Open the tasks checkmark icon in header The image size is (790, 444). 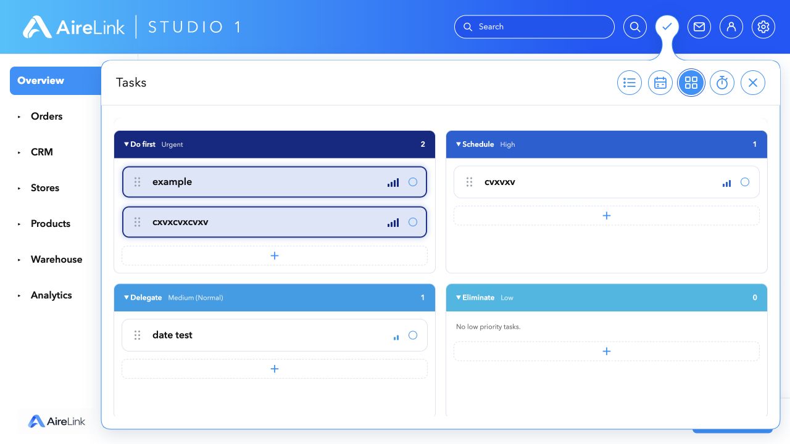667,27
